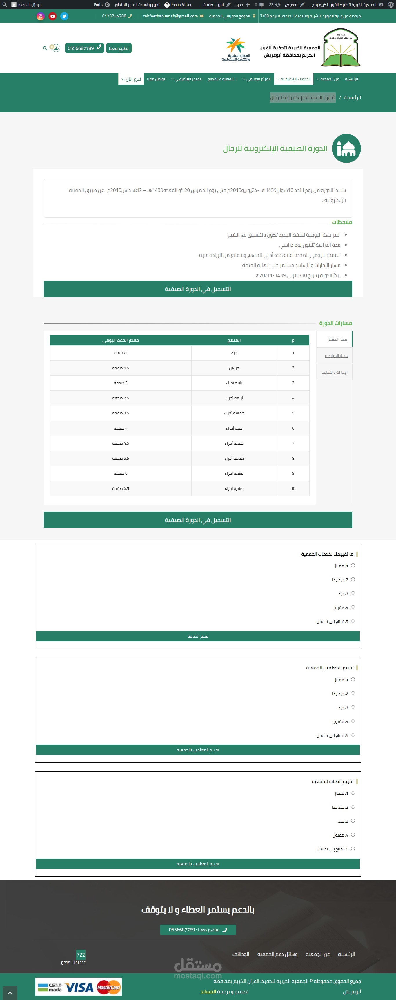Select ممتاز under ما تقييمك لخدمات الجمعية

point(353,566)
